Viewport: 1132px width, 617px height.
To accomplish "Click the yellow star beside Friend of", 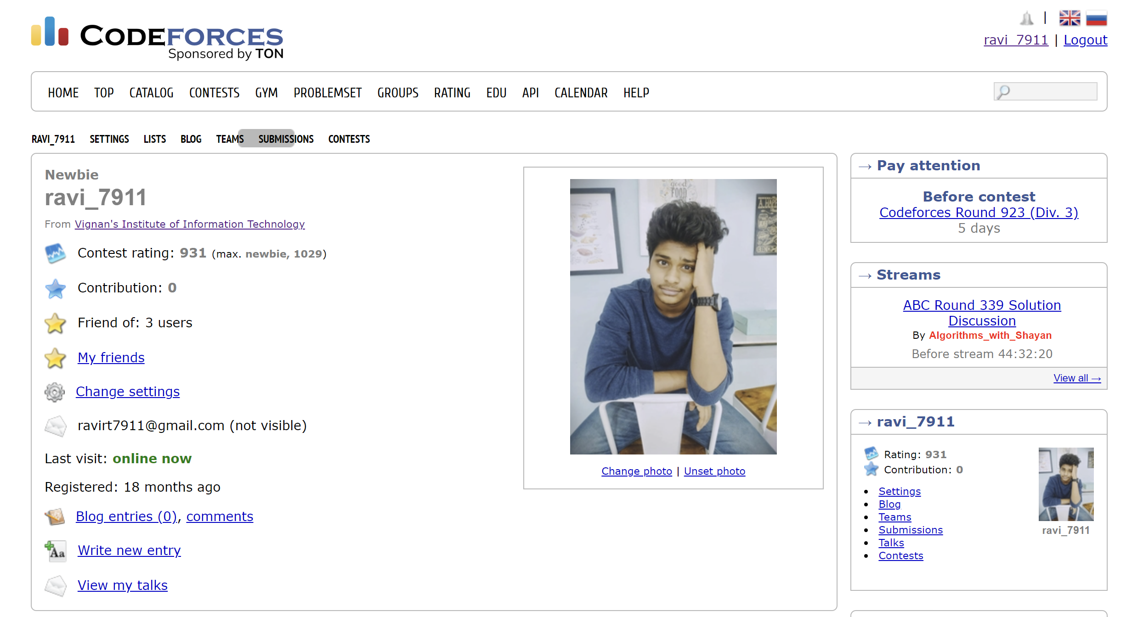I will pos(55,323).
